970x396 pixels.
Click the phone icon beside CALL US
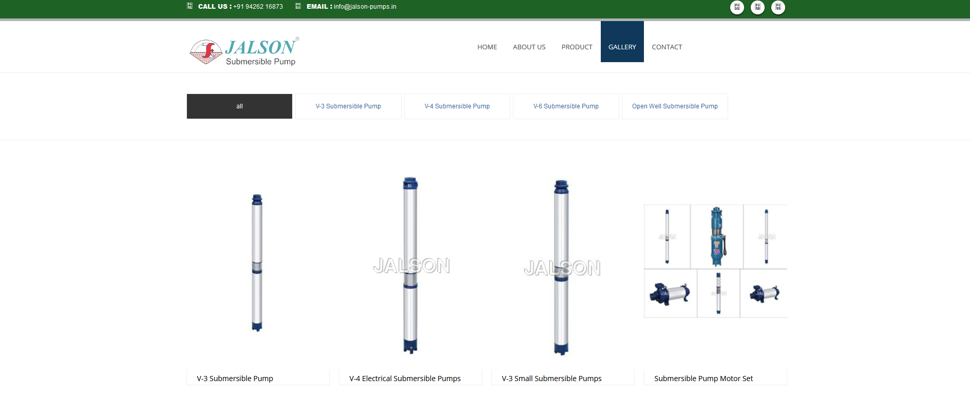click(189, 6)
